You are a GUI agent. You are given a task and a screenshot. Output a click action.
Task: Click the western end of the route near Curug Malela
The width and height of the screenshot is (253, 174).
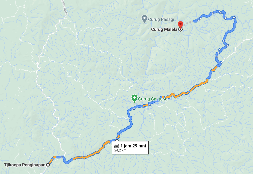click(194, 21)
